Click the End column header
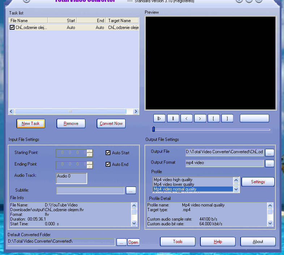This screenshot has width=284, height=255. (92, 21)
